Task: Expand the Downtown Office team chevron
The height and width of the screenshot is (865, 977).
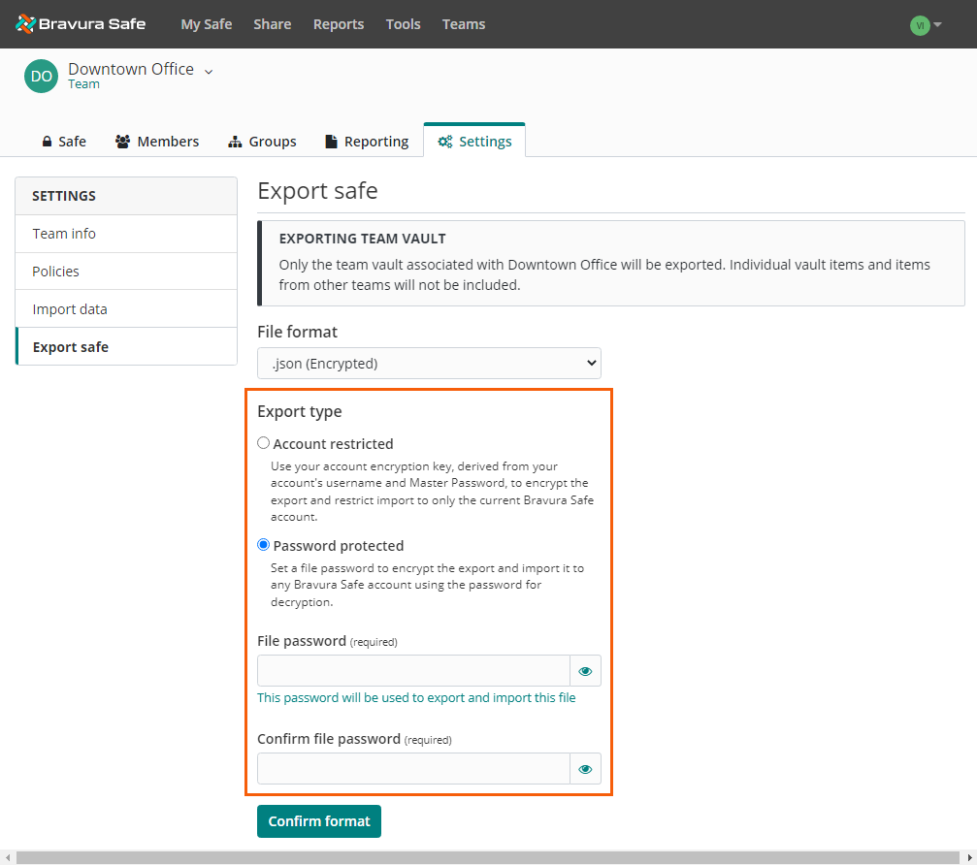Action: 208,70
